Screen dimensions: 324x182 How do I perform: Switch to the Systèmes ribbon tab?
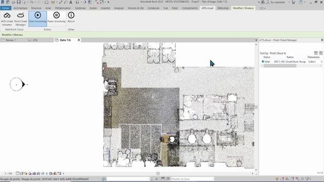(80, 8)
